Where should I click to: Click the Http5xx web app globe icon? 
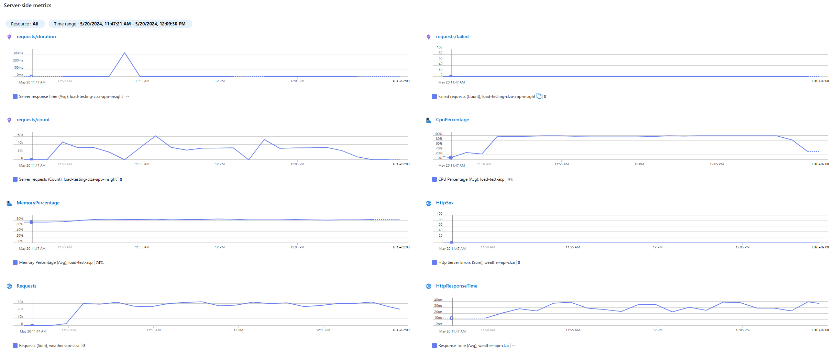(429, 203)
